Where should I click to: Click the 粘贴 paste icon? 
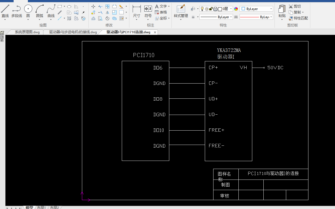[x=282, y=11]
